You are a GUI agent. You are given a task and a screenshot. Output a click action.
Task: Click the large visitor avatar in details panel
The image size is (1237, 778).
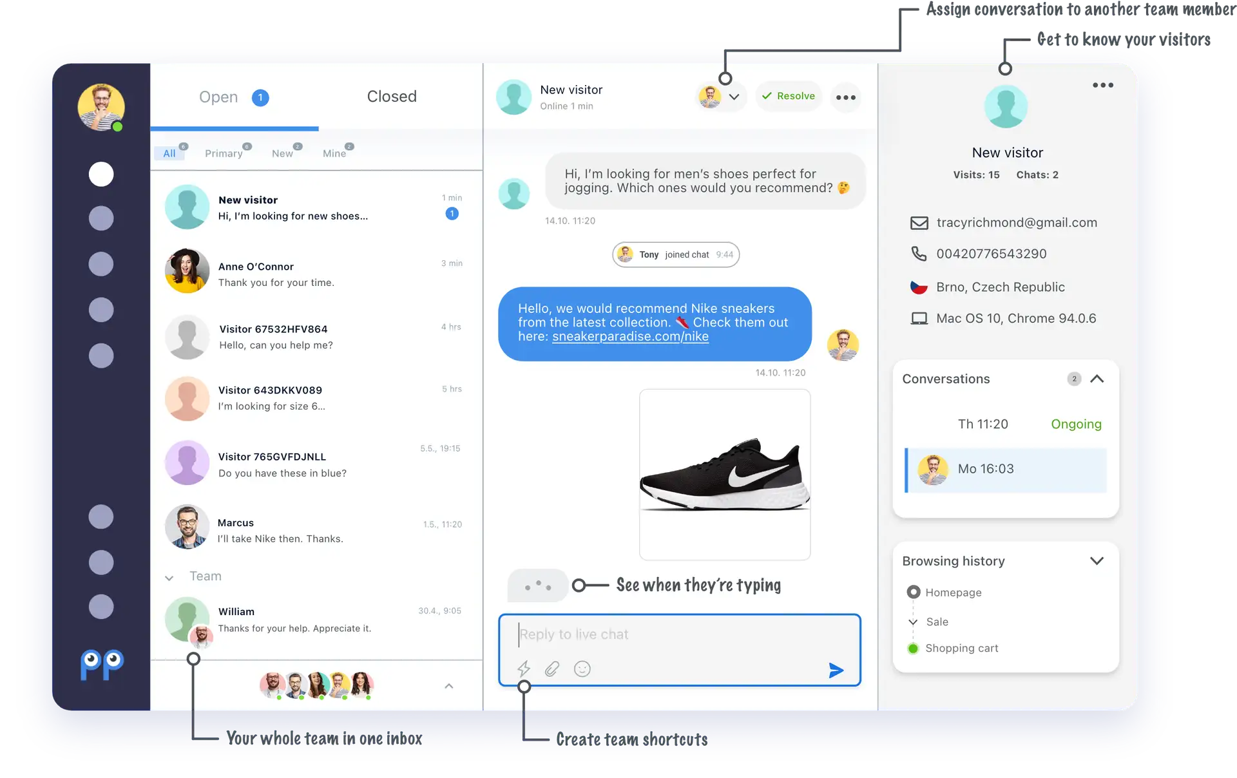[x=1006, y=106]
